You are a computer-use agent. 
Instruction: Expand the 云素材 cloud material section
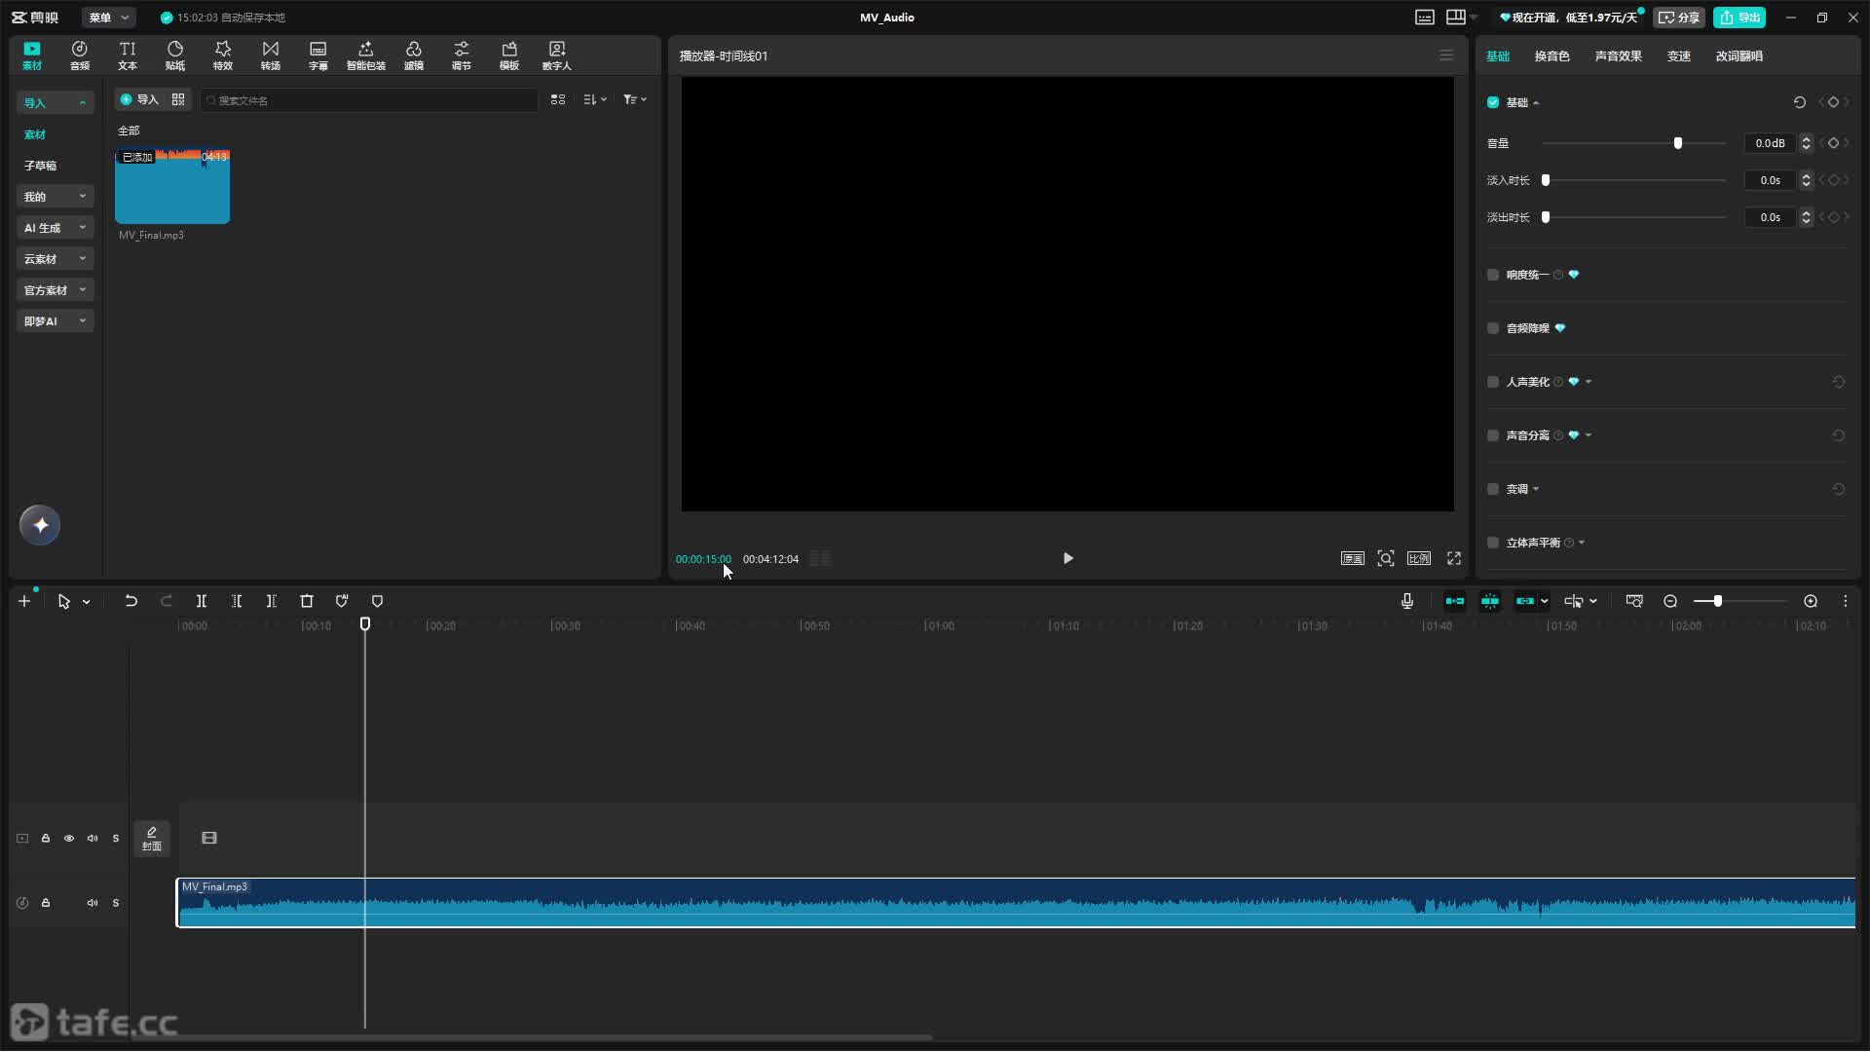point(55,259)
